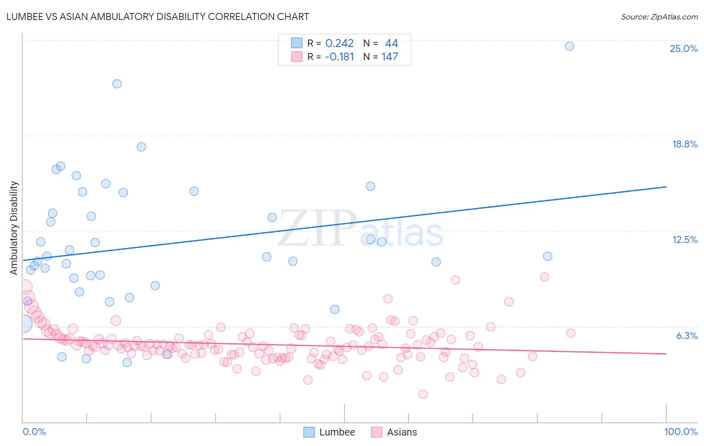Click the highest blue data point near 25%

click(x=569, y=46)
